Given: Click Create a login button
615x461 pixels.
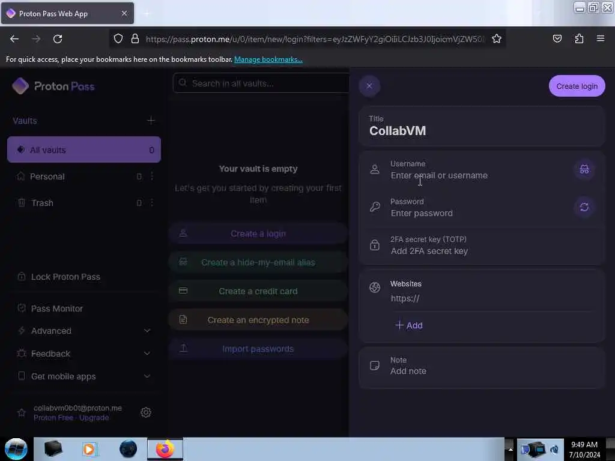Looking at the screenshot, I should click(258, 234).
